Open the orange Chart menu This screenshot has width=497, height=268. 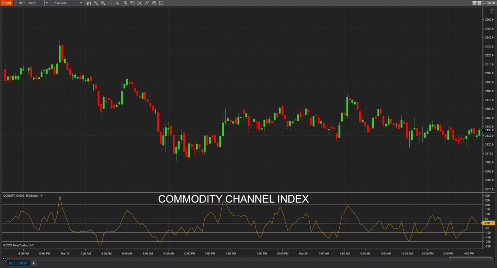coord(6,3)
